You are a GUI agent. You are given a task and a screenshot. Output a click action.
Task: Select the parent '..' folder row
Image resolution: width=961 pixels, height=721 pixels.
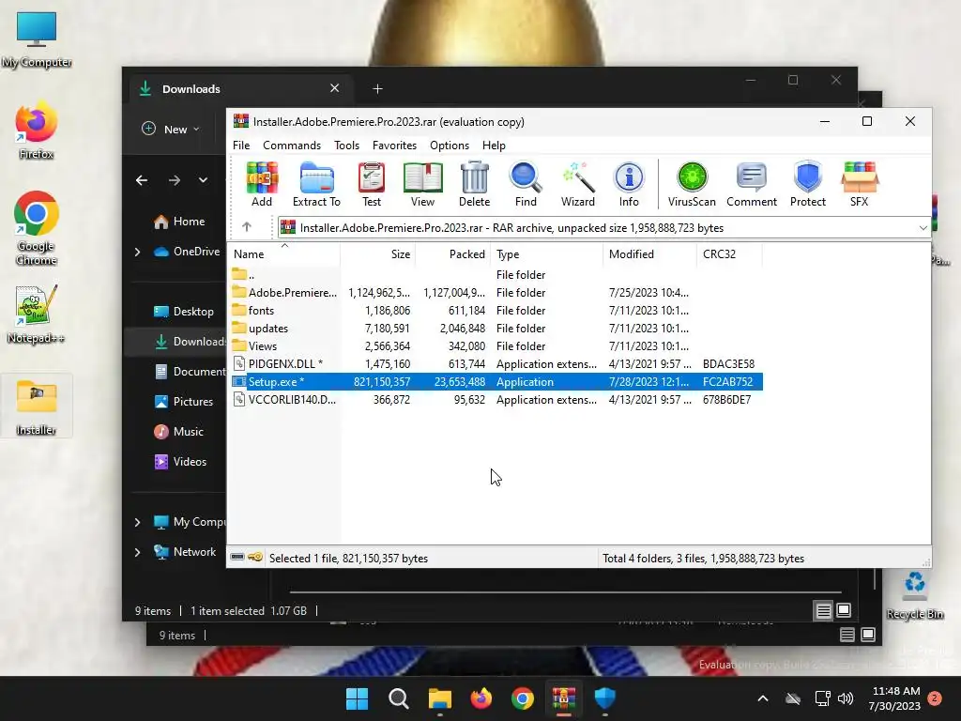(496, 275)
